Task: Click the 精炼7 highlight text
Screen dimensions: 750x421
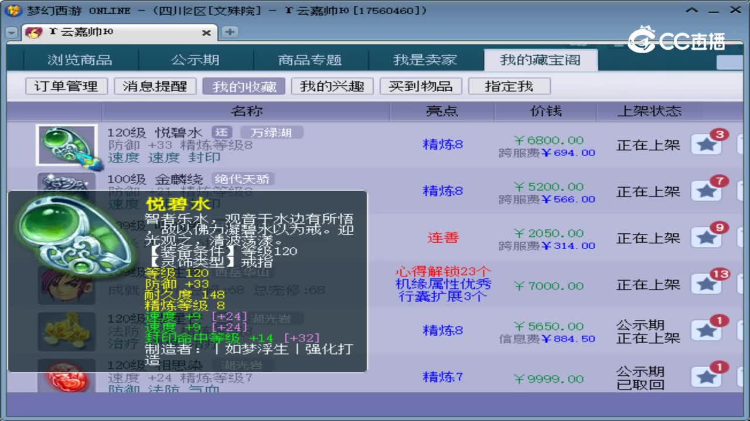Action: click(x=443, y=377)
